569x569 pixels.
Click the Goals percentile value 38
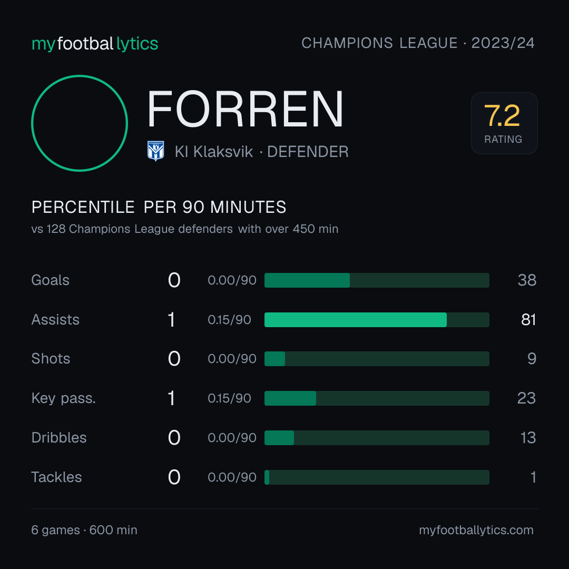click(x=527, y=280)
